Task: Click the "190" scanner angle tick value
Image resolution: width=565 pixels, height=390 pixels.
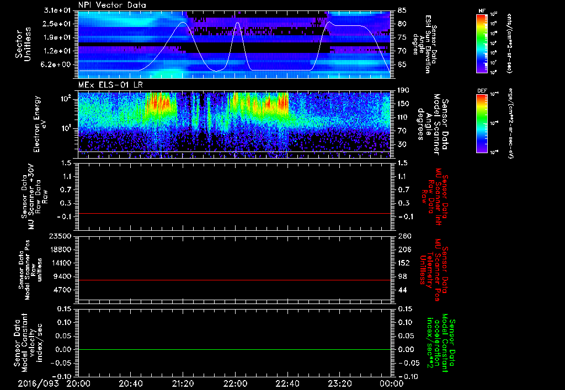Action: 403,90
